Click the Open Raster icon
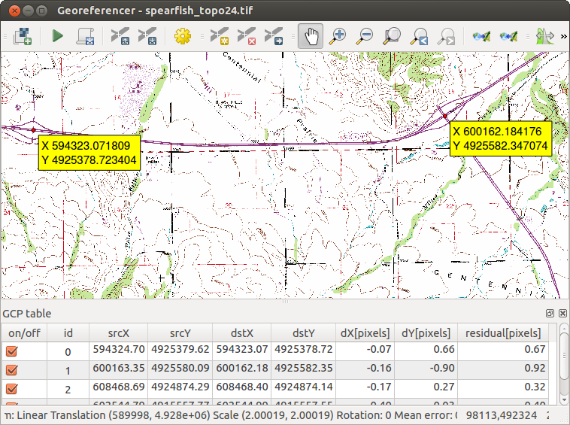 pyautogui.click(x=22, y=35)
